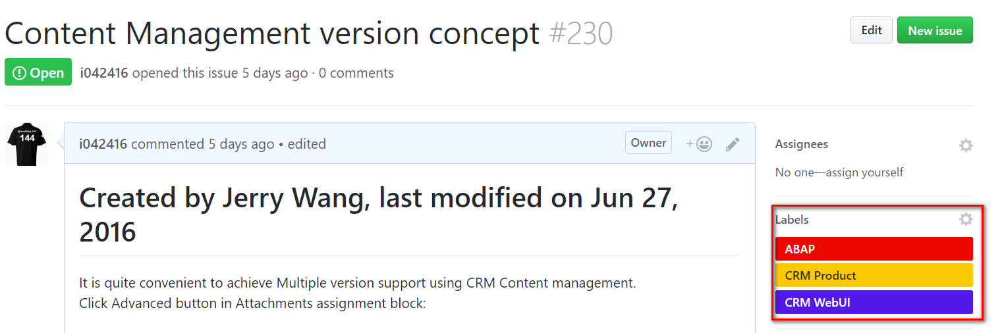Select the purple CRM WebUI label
1002x333 pixels.
[x=874, y=302]
